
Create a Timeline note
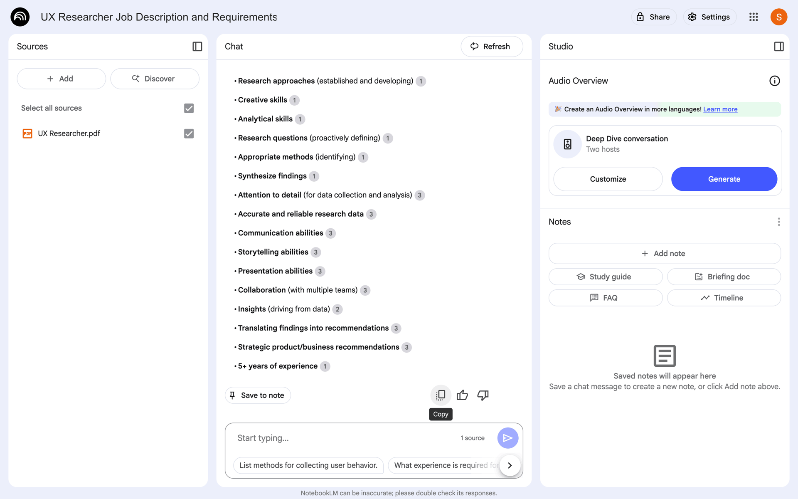point(724,298)
